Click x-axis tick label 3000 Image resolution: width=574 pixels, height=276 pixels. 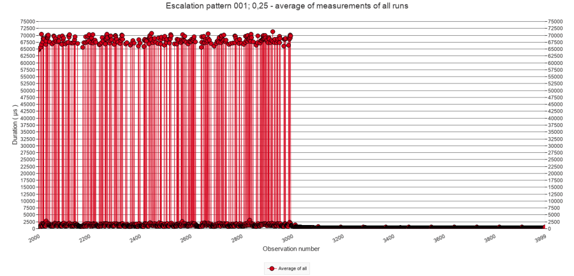[x=288, y=238]
